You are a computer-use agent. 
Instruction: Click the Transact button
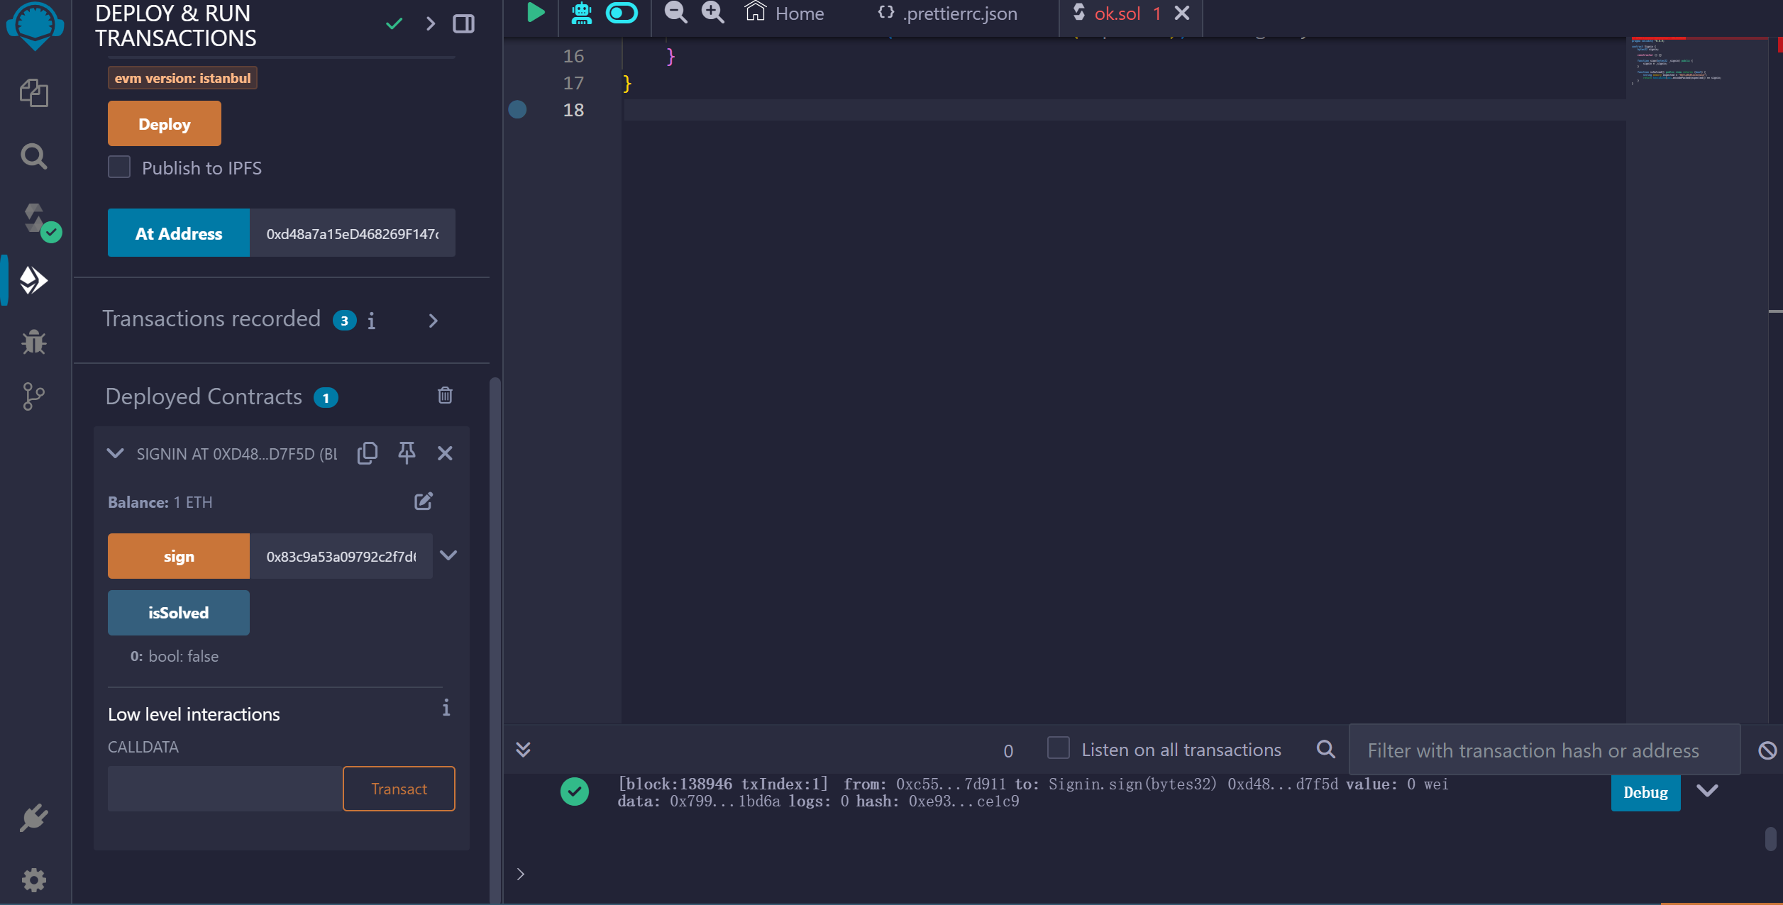tap(399, 789)
